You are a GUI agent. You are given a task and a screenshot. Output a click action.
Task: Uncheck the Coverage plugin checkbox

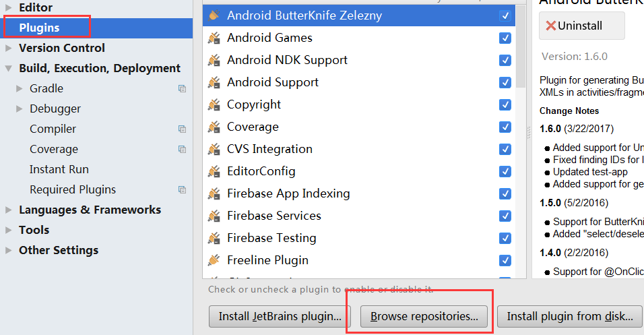(505, 127)
